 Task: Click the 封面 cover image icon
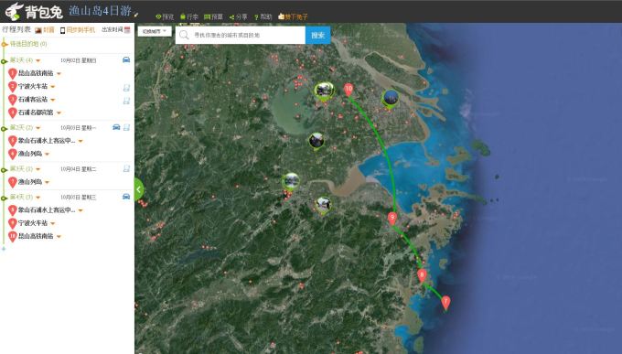[x=38, y=30]
